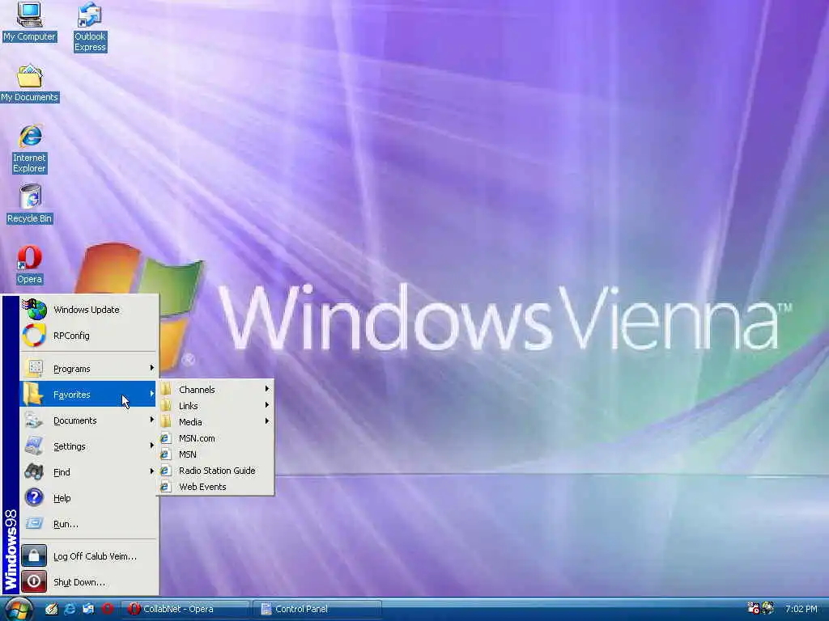This screenshot has width=829, height=621.
Task: Click the arrow beside Favorites
Action: 151,394
